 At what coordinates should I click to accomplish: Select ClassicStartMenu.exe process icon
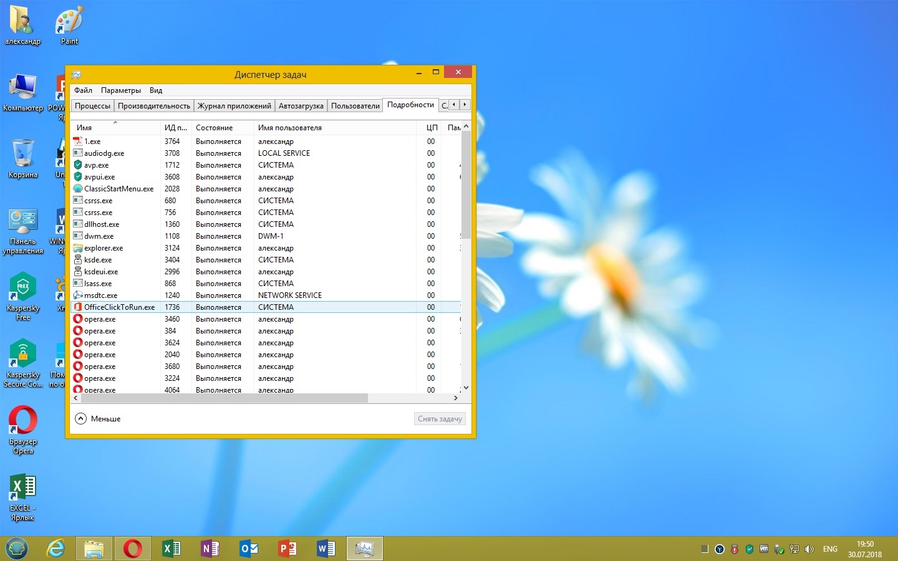pos(77,189)
